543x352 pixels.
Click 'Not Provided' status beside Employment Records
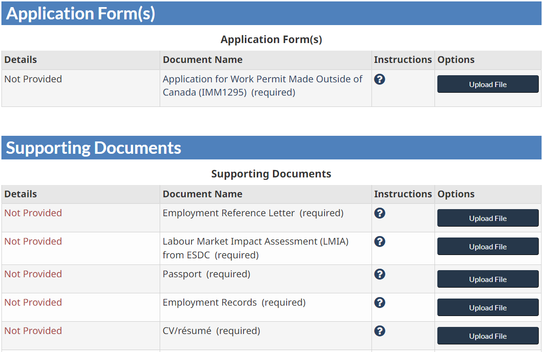pyautogui.click(x=33, y=302)
